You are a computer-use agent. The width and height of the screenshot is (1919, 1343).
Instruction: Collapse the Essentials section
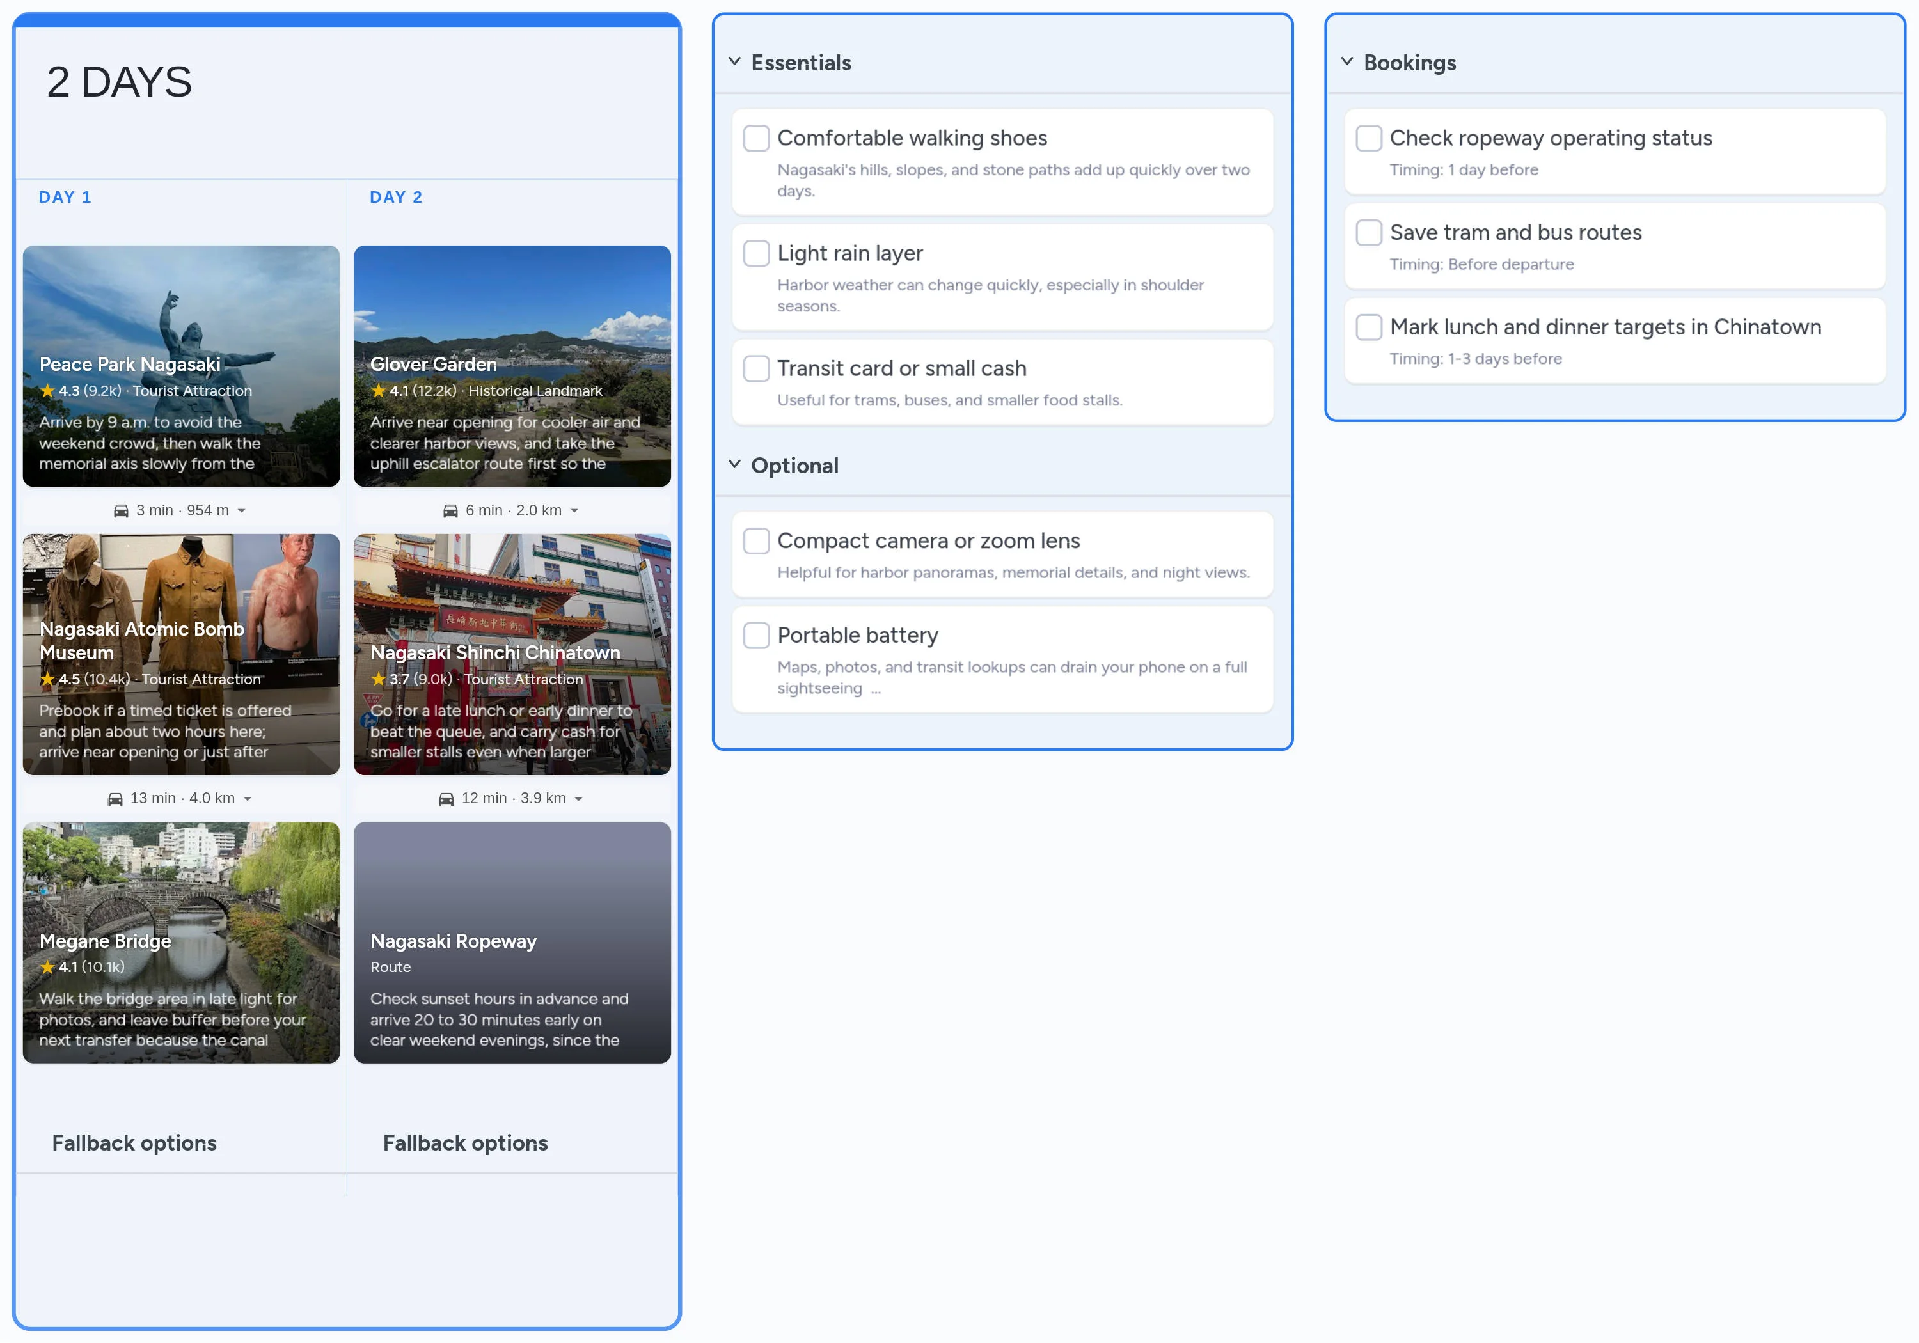point(735,62)
